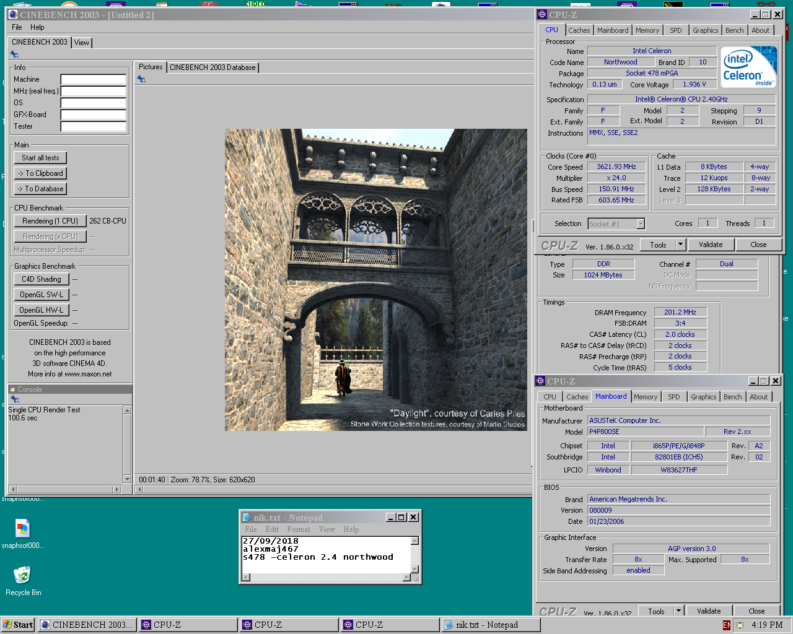Open Bench tab in top CPU-Z
Image resolution: width=793 pixels, height=634 pixels.
(735, 30)
